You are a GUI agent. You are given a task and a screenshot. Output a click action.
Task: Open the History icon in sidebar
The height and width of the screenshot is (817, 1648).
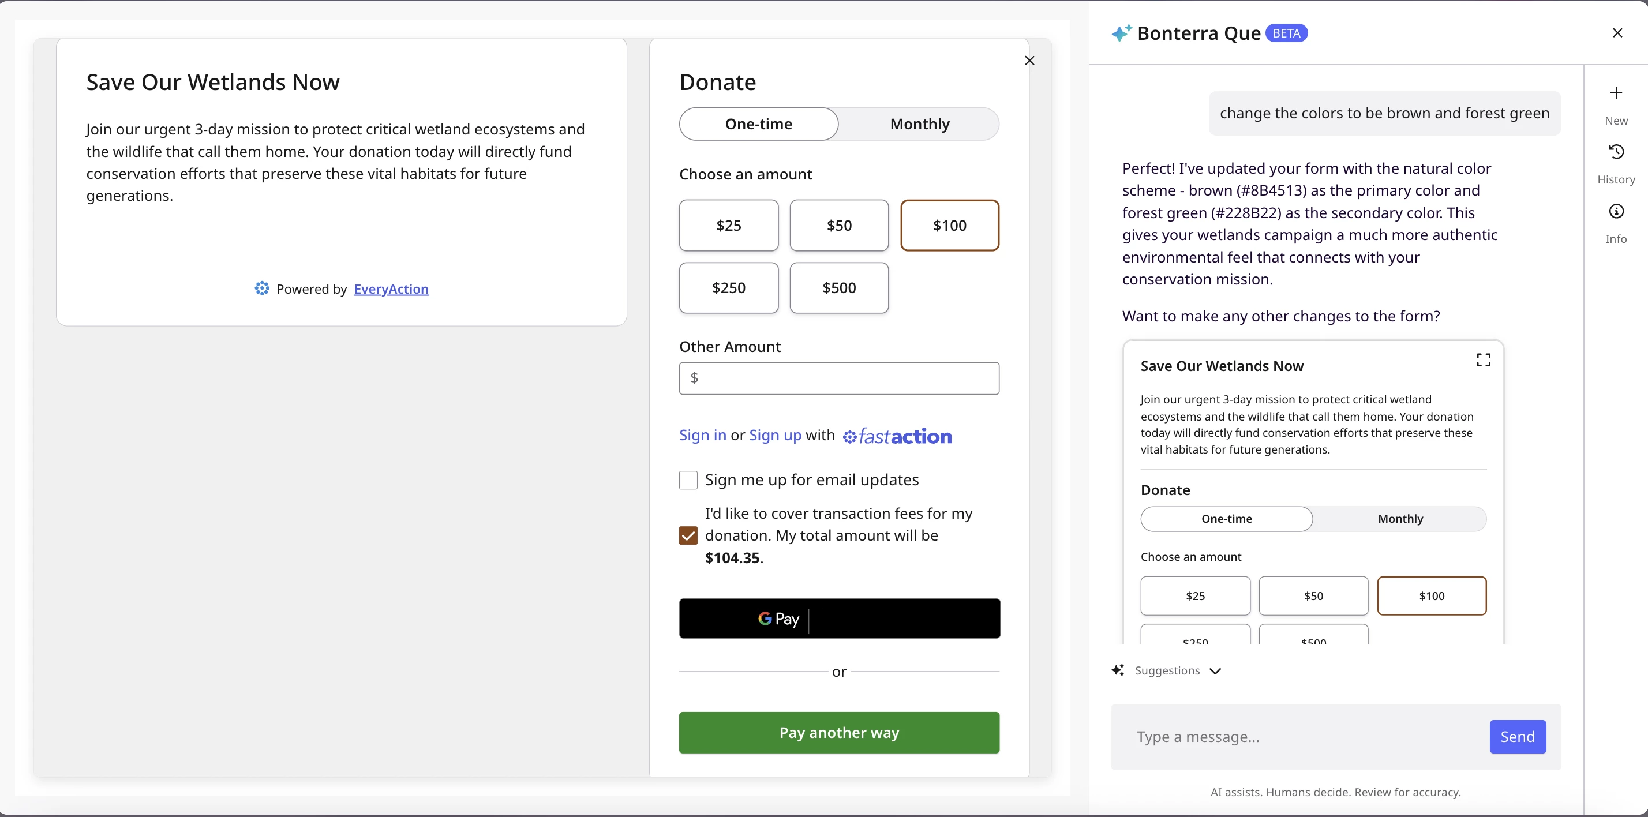click(x=1616, y=152)
